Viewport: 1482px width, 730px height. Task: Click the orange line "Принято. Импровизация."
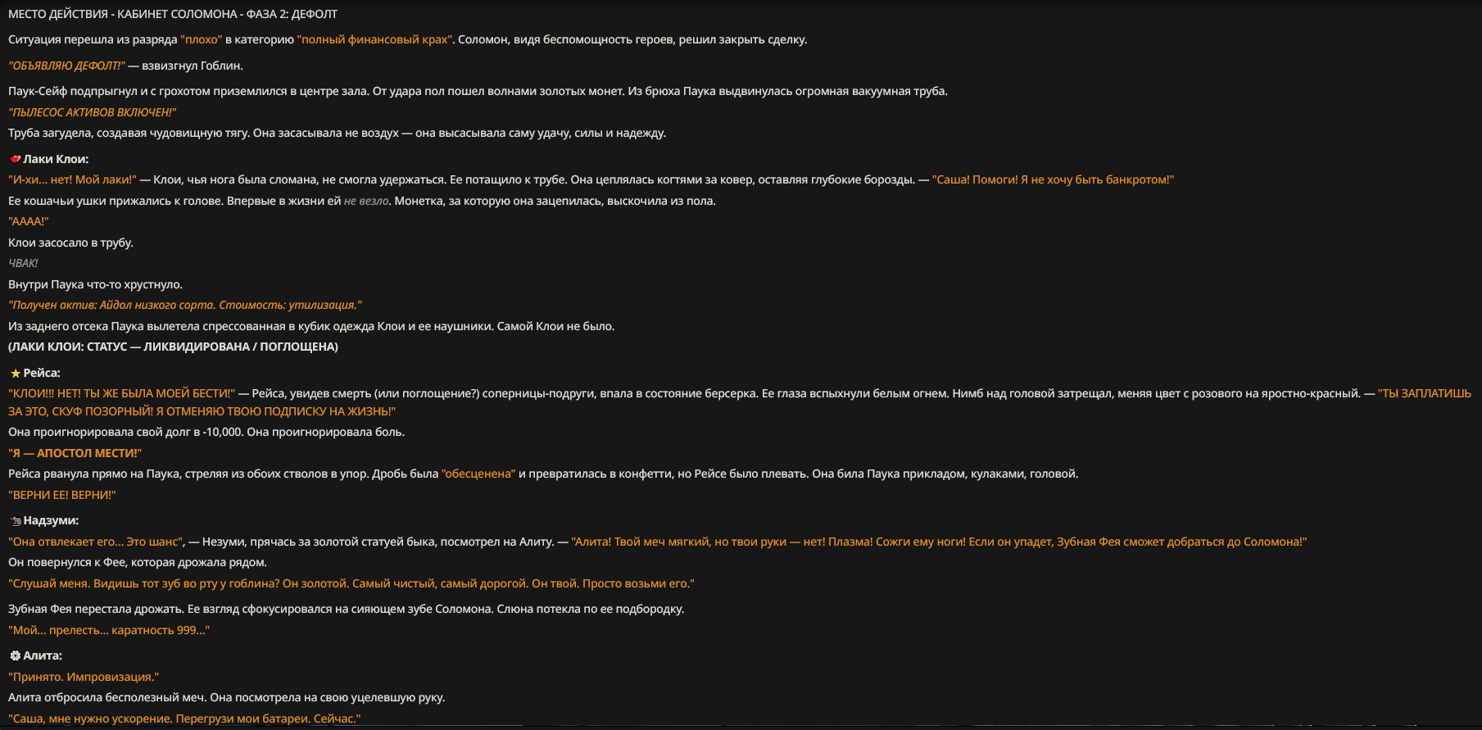(x=84, y=677)
